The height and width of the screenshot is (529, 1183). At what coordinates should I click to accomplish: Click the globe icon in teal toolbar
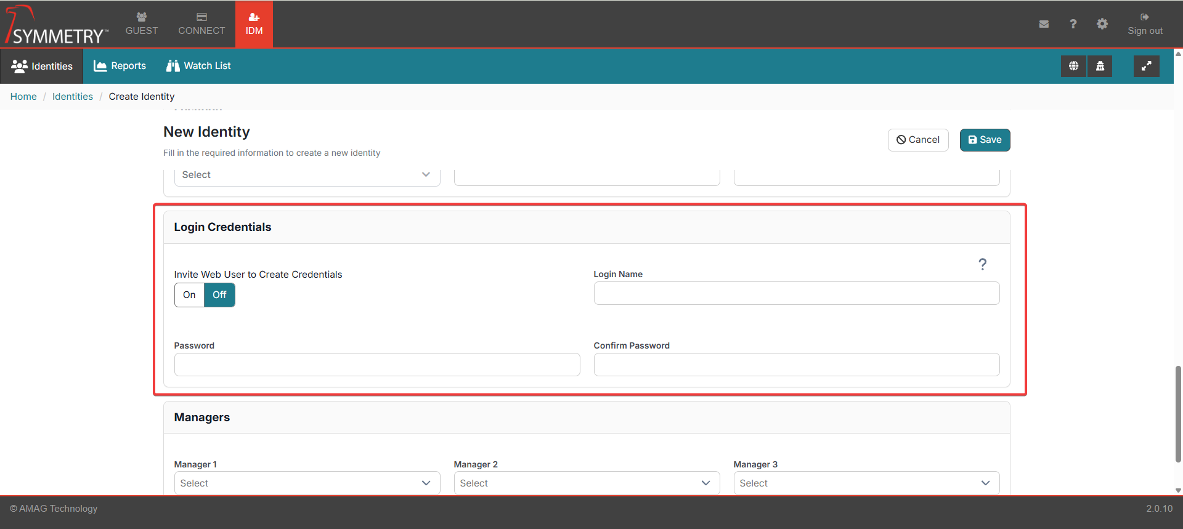[x=1073, y=66]
